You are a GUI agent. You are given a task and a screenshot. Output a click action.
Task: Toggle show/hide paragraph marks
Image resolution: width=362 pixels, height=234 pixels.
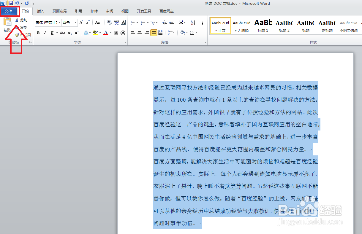tap(203, 23)
